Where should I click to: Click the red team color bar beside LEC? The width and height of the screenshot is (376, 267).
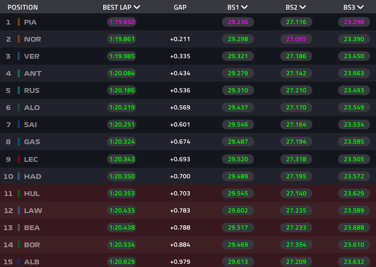[x=19, y=159]
